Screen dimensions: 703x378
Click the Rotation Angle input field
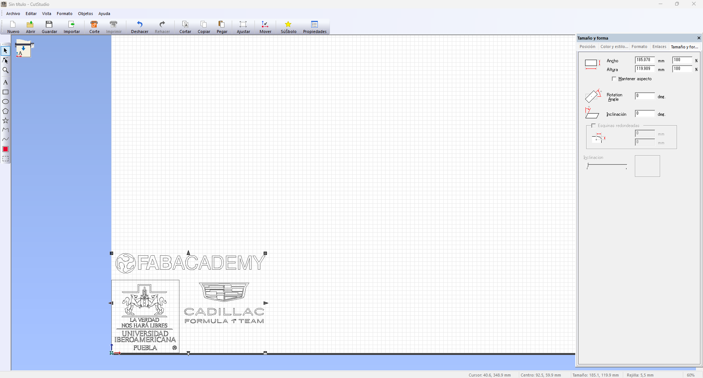tap(645, 96)
